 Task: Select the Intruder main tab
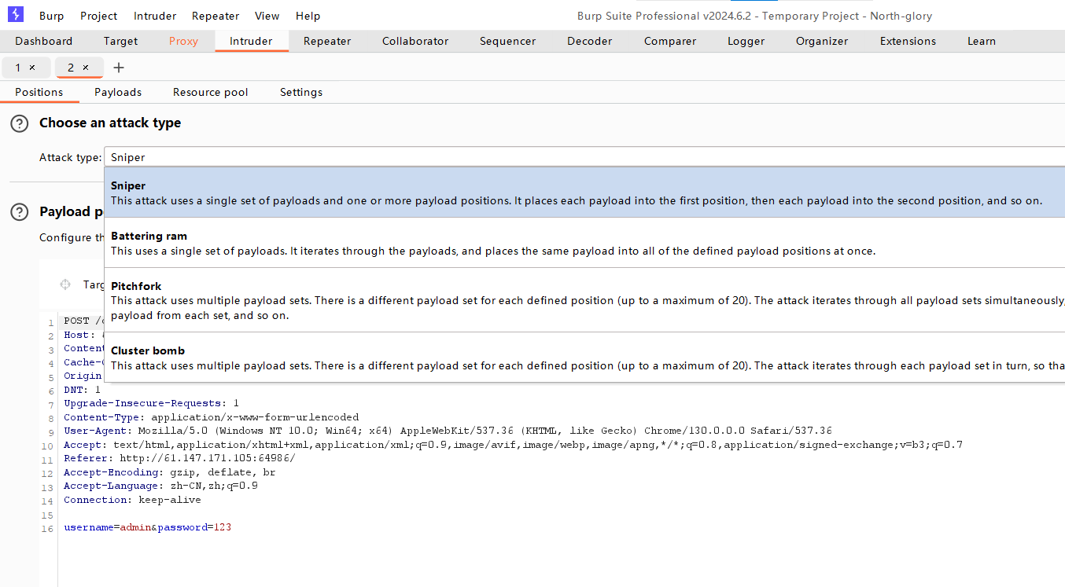click(x=251, y=42)
